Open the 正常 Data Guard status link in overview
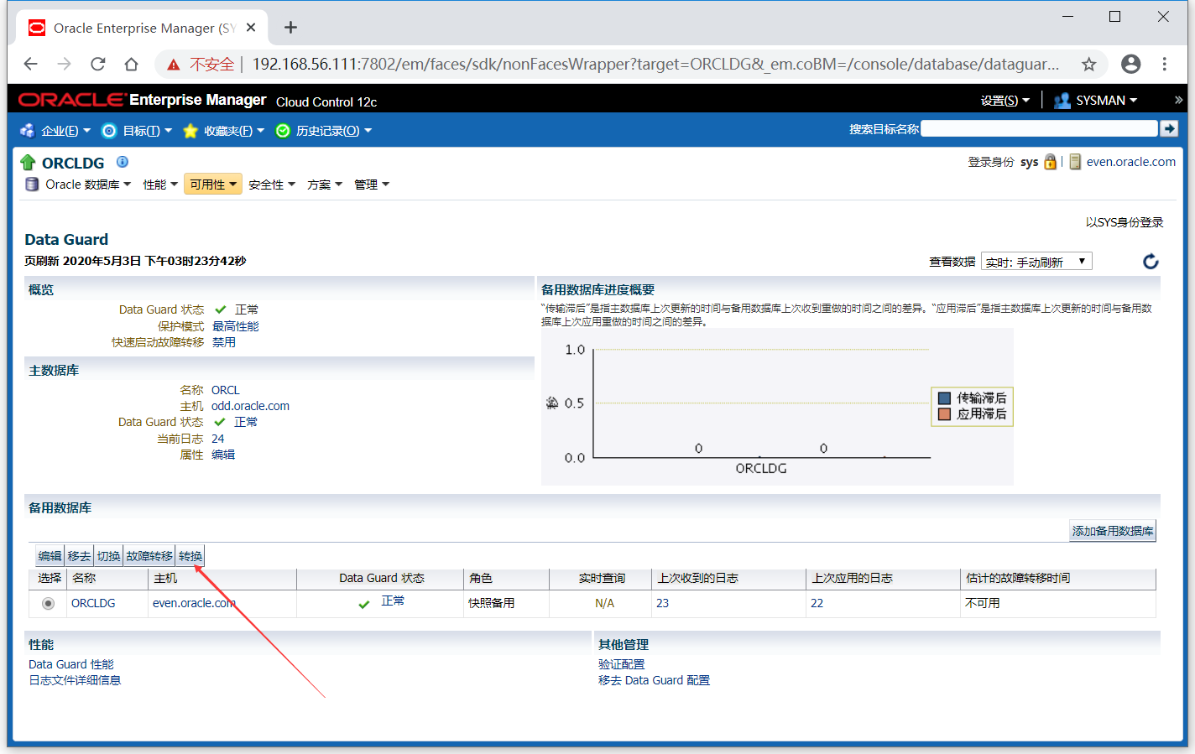Image resolution: width=1195 pixels, height=754 pixels. pyautogui.click(x=247, y=309)
